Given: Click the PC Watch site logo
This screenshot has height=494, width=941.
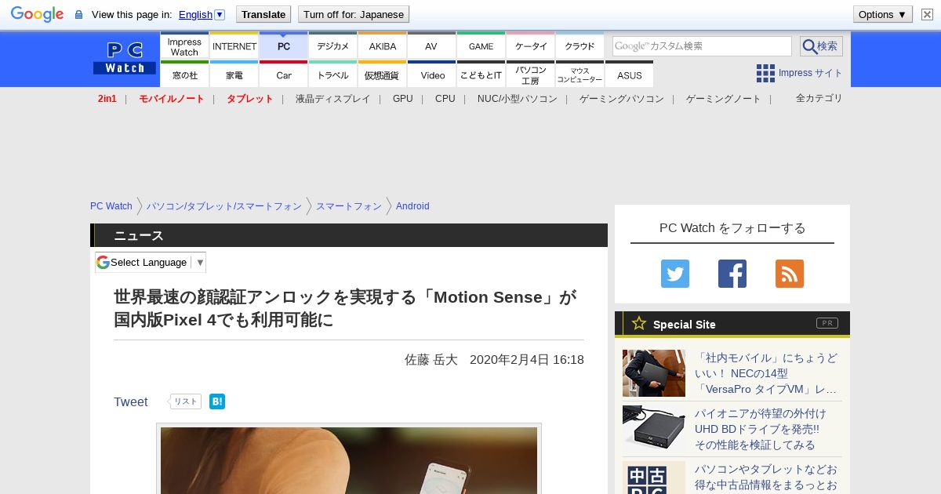Looking at the screenshot, I should pyautogui.click(x=125, y=59).
